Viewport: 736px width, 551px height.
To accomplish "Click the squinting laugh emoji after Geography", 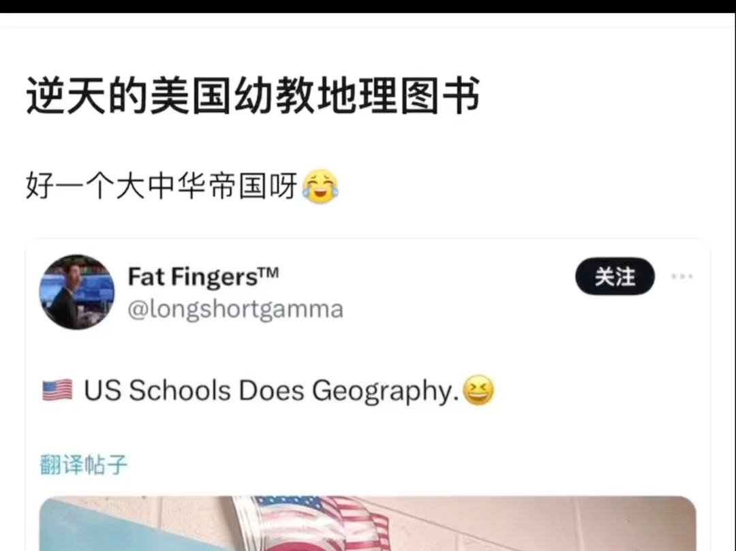I will [x=478, y=390].
